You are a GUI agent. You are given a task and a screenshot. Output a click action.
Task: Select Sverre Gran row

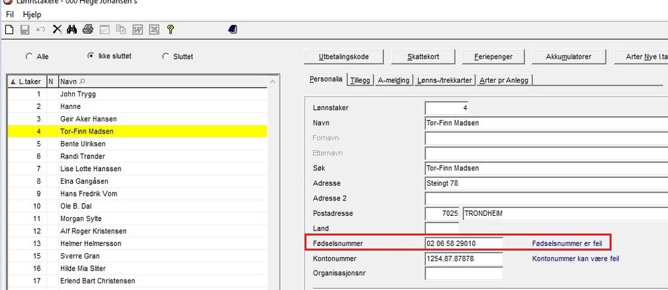(x=137, y=256)
